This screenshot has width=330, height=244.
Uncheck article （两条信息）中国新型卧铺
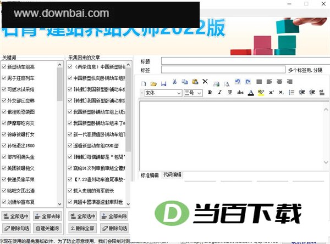pyautogui.click(x=70, y=67)
